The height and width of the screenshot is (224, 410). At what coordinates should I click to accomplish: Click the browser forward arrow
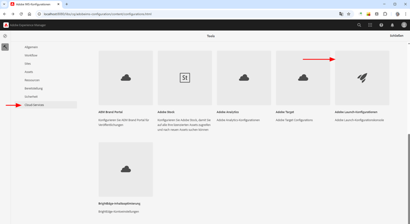coord(13,14)
